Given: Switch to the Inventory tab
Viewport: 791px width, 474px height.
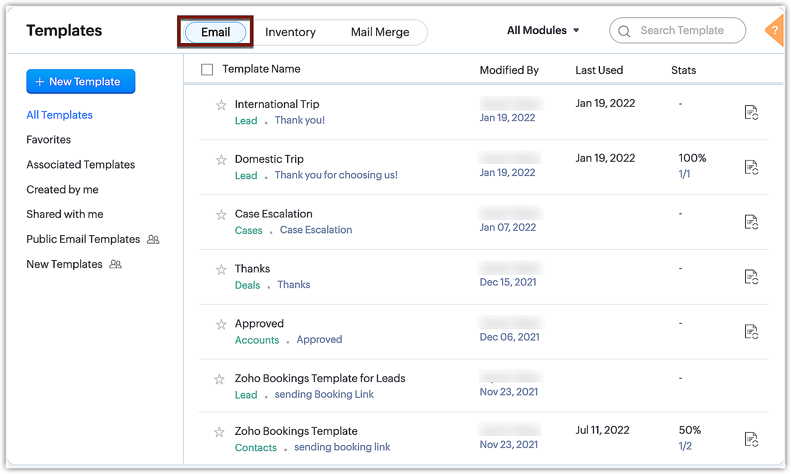Looking at the screenshot, I should 290,32.
